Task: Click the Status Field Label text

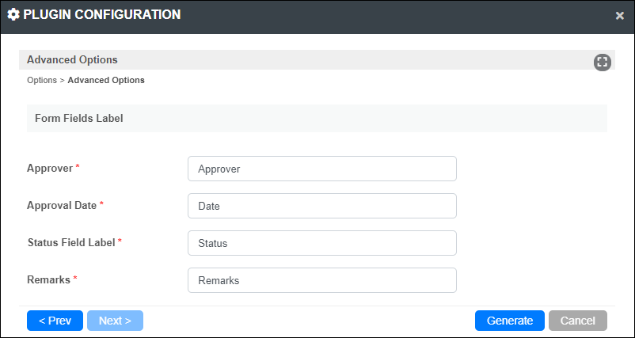Action: point(71,242)
